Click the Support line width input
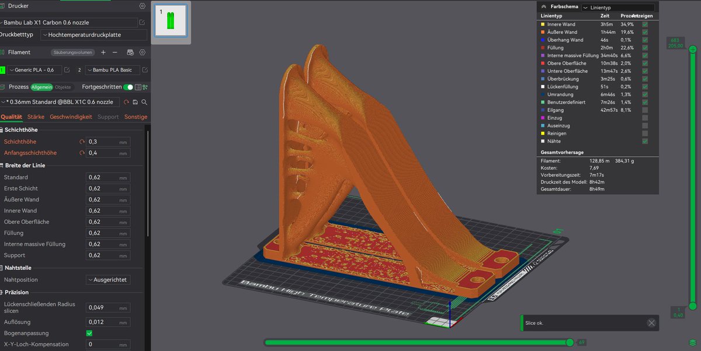 pyautogui.click(x=108, y=255)
